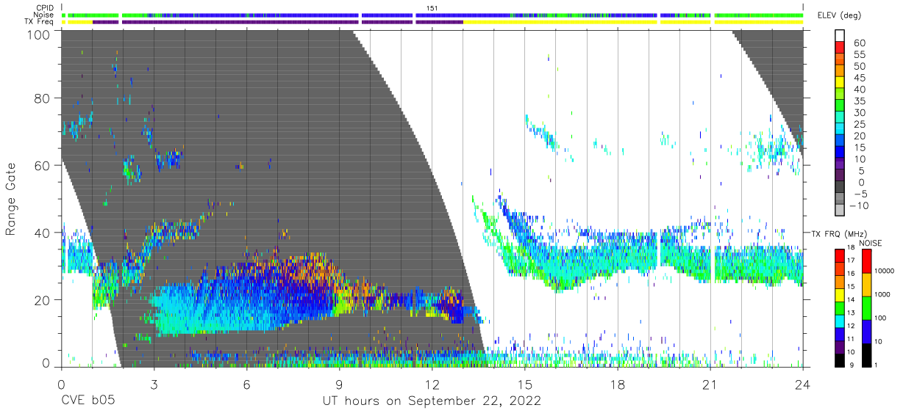Click the noise tick label 1000
903x416 pixels.
click(x=882, y=296)
